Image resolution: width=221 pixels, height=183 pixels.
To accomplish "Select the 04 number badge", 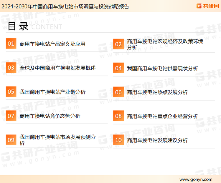I will [118, 68].
